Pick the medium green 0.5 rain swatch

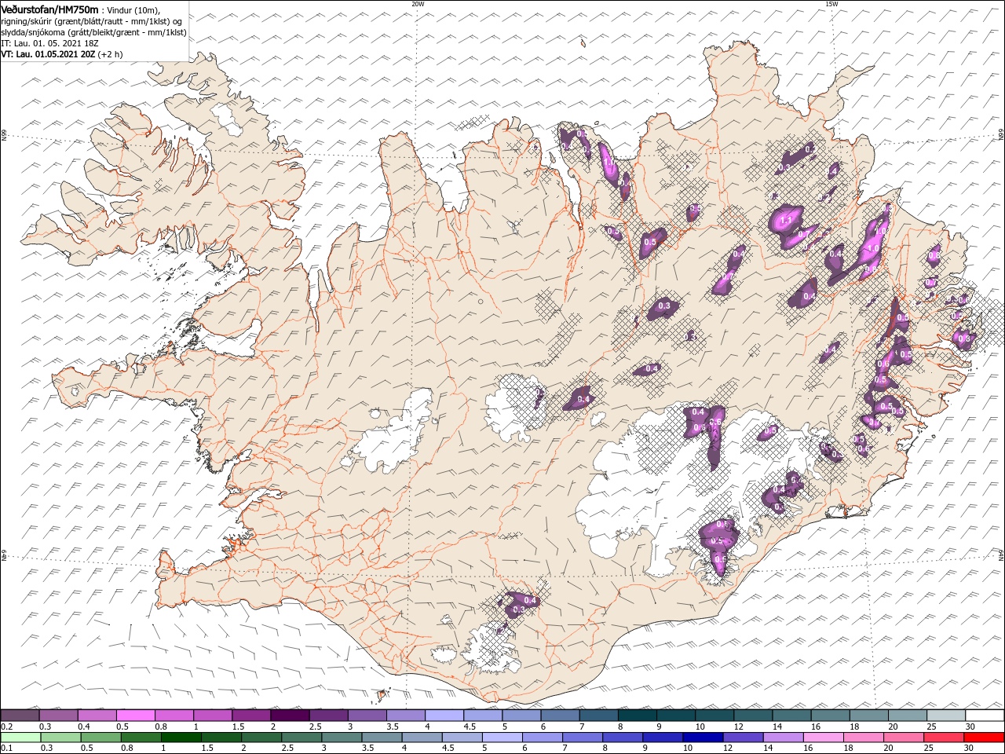[100, 738]
